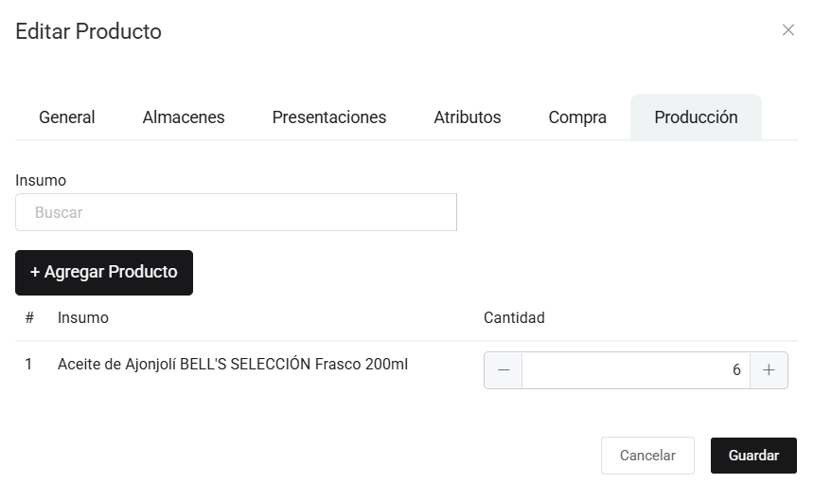Viewport: 814px width, 502px height.
Task: Select the Aceite de Ajonjolí row name
Action: click(x=233, y=364)
